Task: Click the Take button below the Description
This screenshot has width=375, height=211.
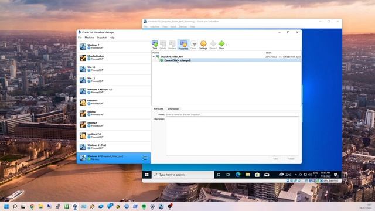Action: (275, 159)
